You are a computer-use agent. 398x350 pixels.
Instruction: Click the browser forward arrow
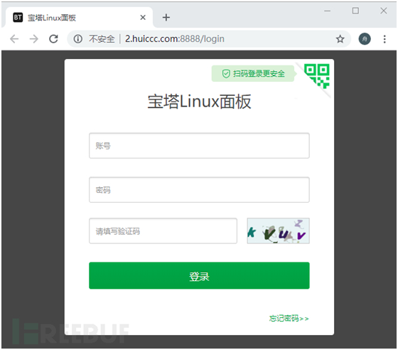tap(34, 39)
